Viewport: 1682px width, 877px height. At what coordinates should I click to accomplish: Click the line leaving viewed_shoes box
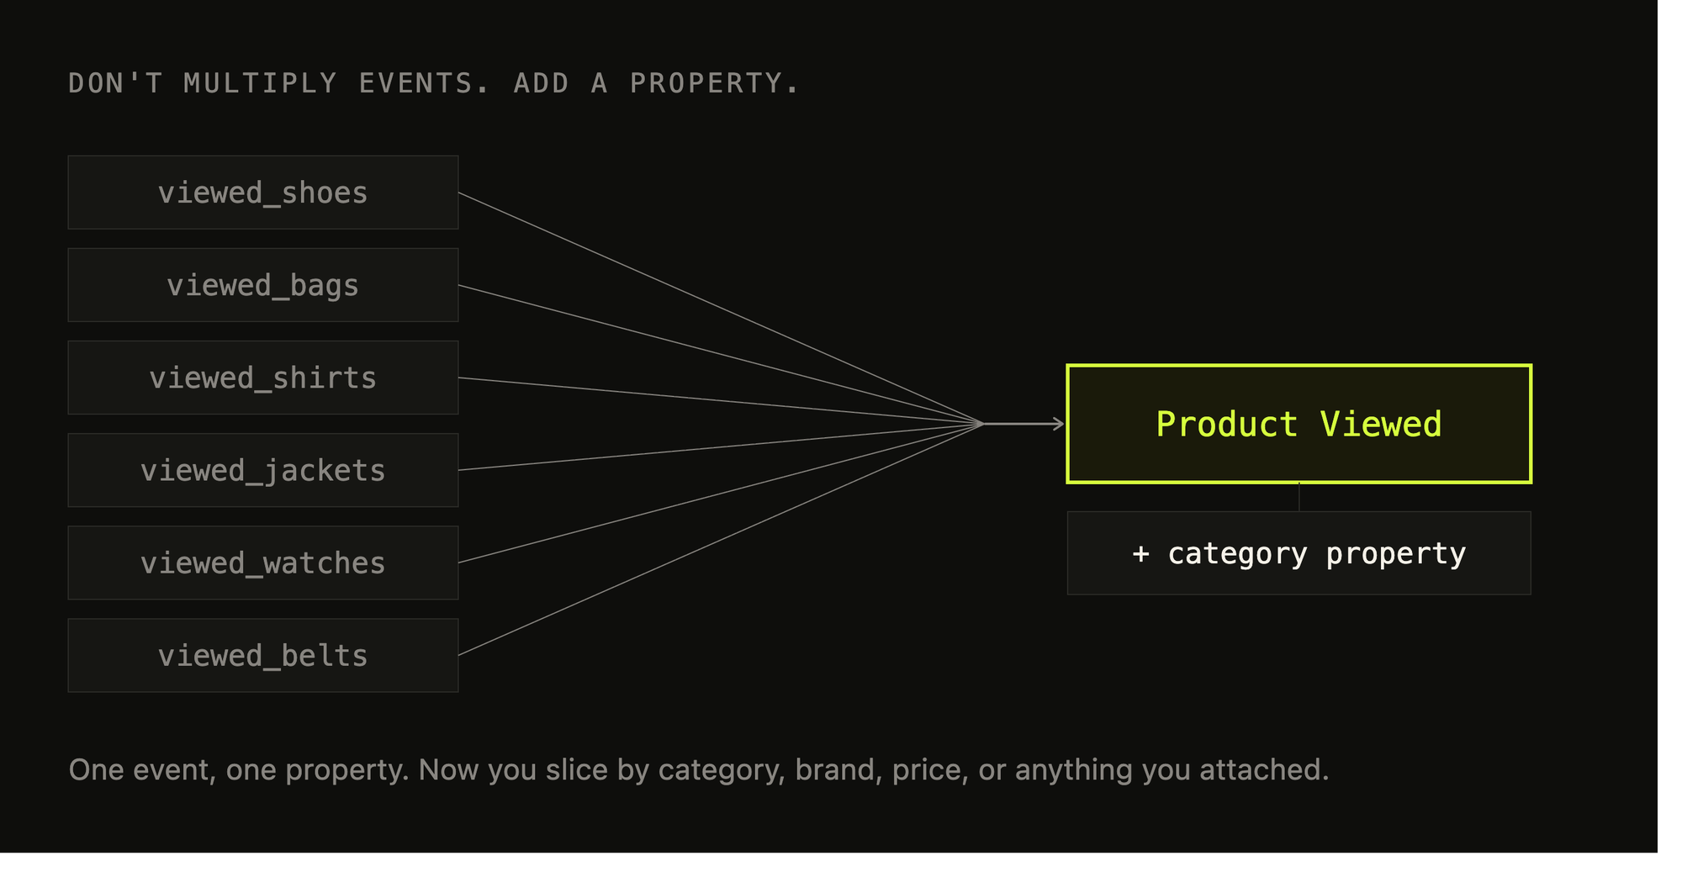[721, 309]
